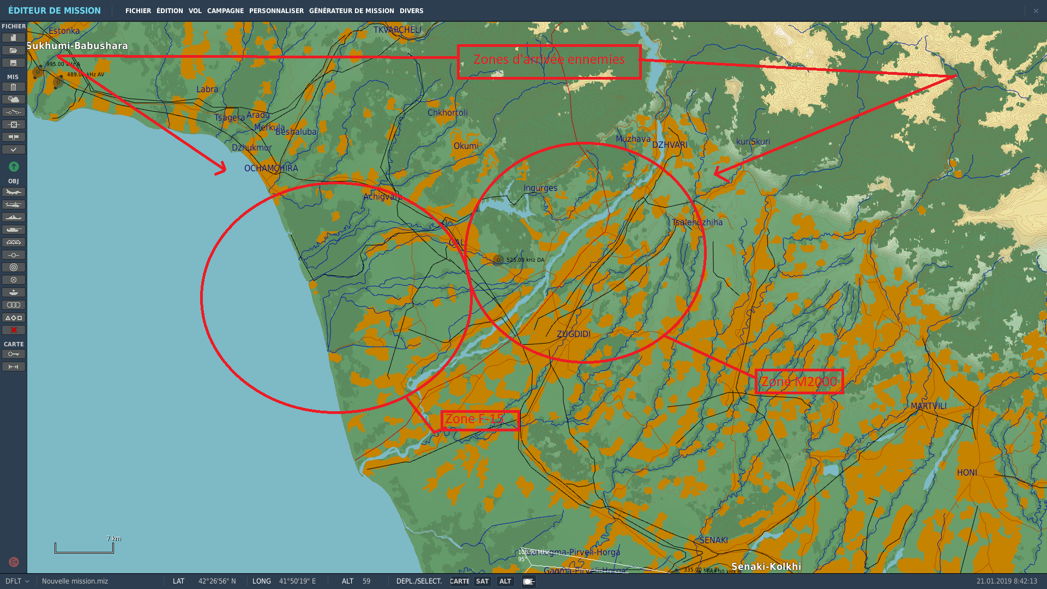Save the mission with floppy icon
Viewport: 1047px width, 589px height.
(14, 63)
